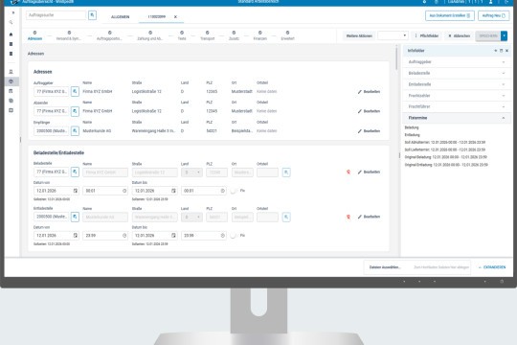Open the calendar for Beladestelle Datum bis
Screen dimensions: 517x345
(173, 191)
